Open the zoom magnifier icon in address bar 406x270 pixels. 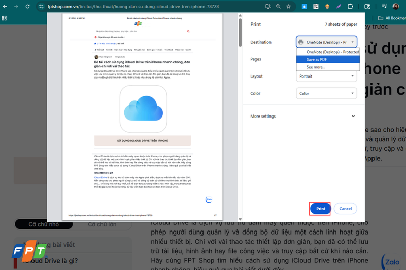278,6
